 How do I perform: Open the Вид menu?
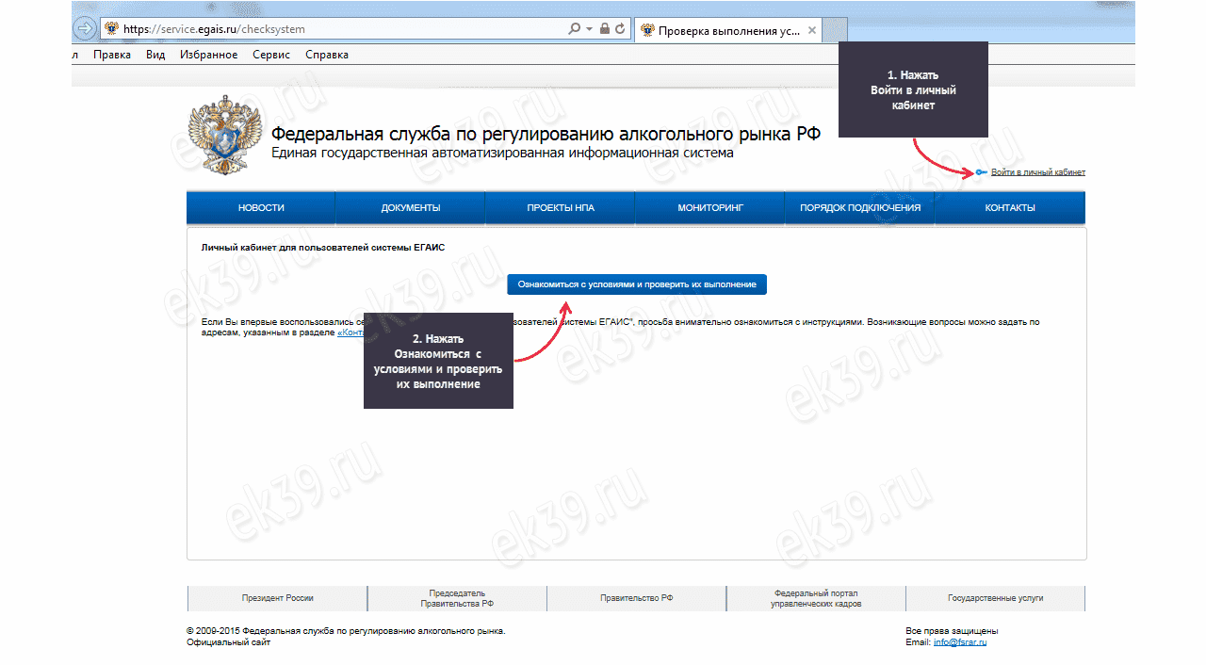tap(155, 55)
